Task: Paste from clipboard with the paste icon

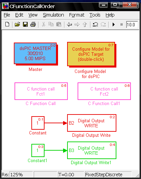Action: (59, 24)
